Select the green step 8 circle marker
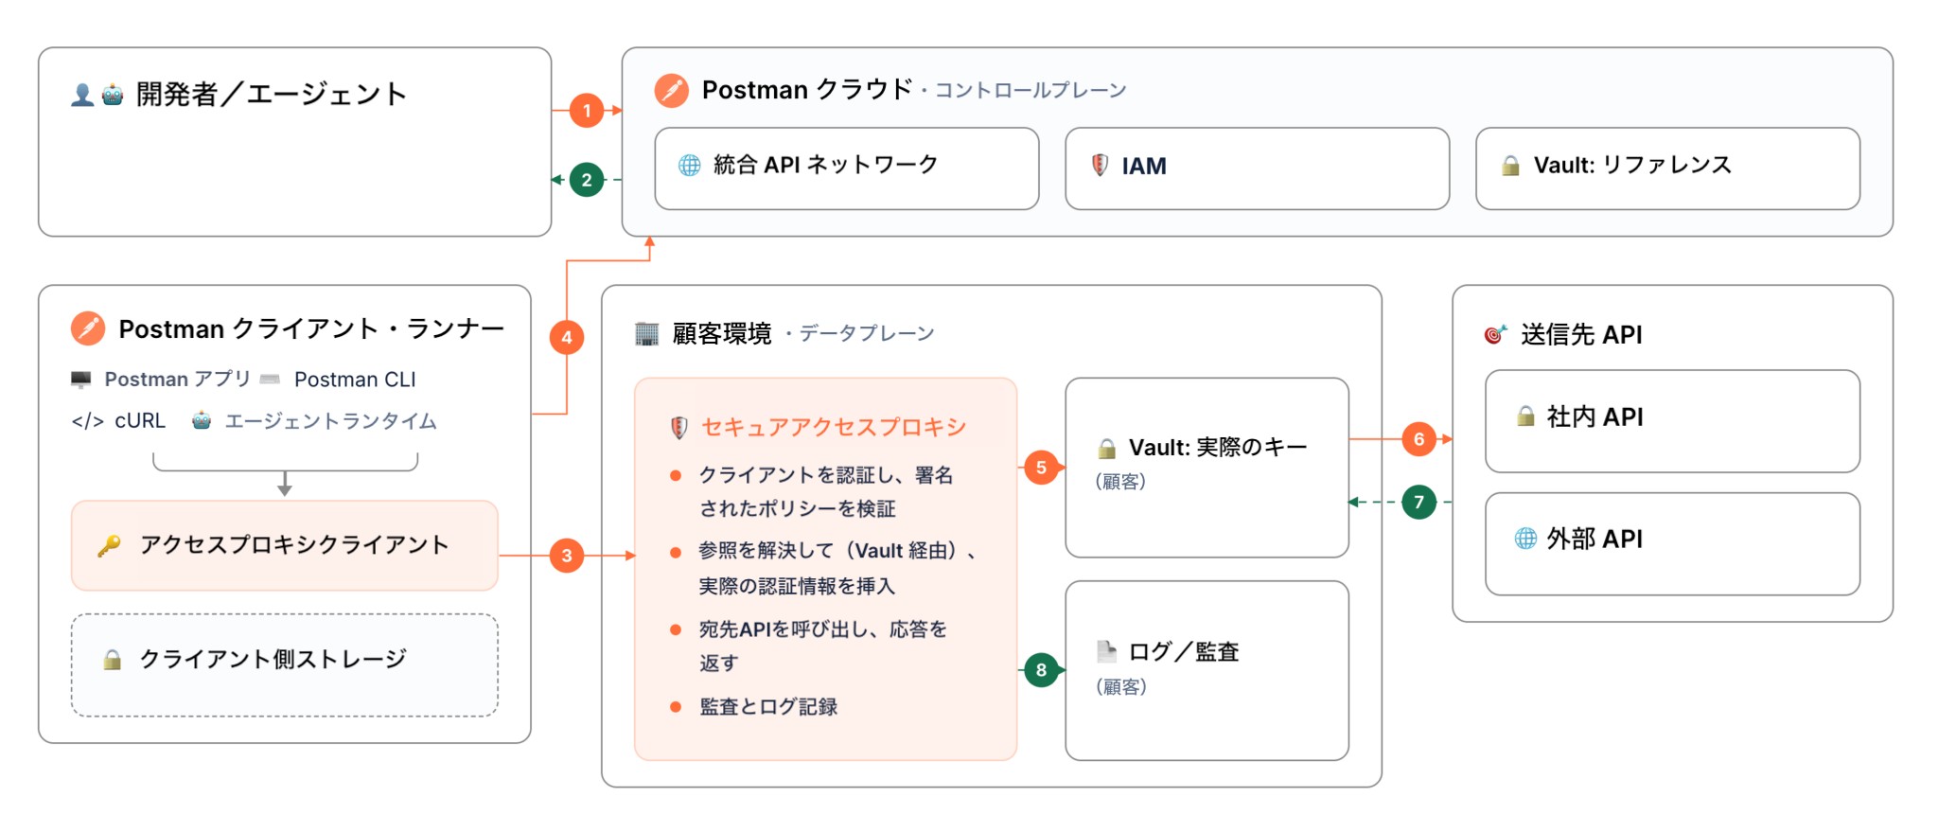 click(1041, 670)
